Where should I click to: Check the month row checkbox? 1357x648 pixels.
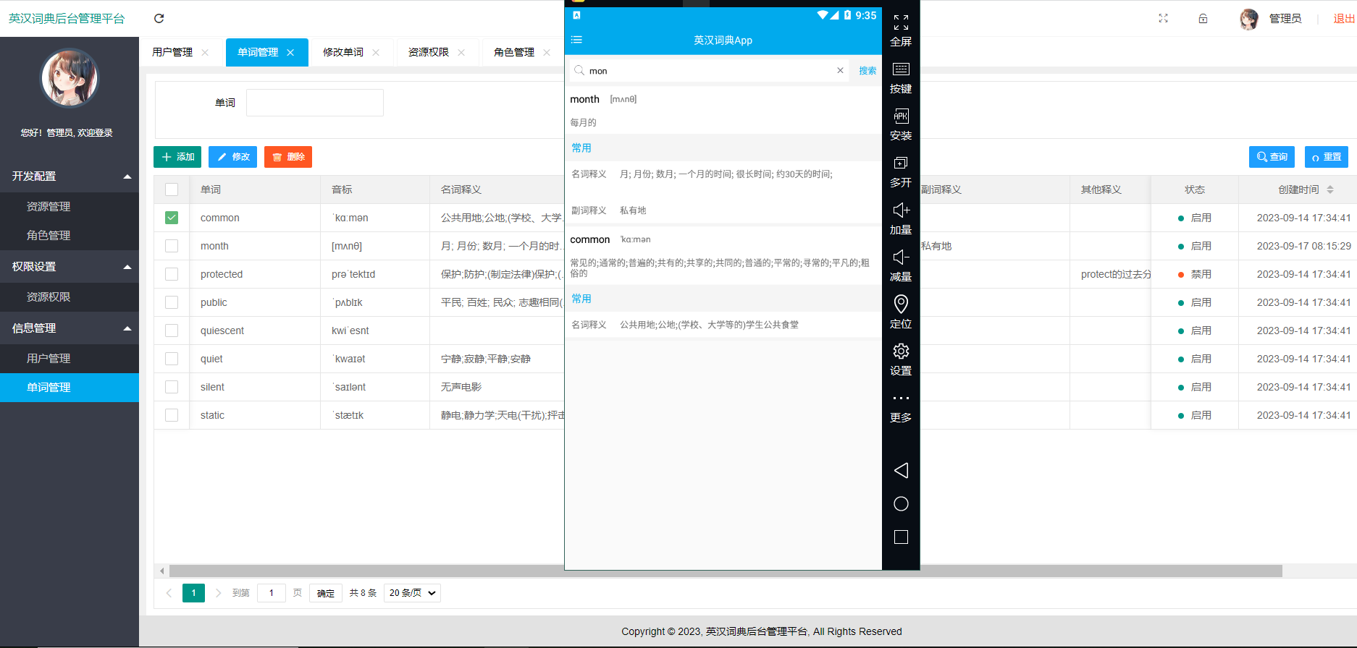click(172, 246)
